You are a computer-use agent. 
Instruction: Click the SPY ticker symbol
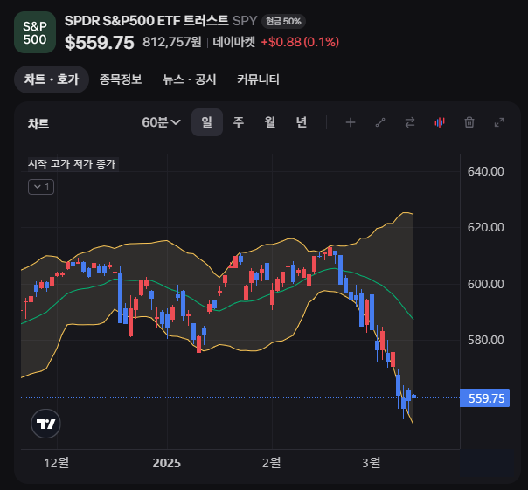pos(245,21)
